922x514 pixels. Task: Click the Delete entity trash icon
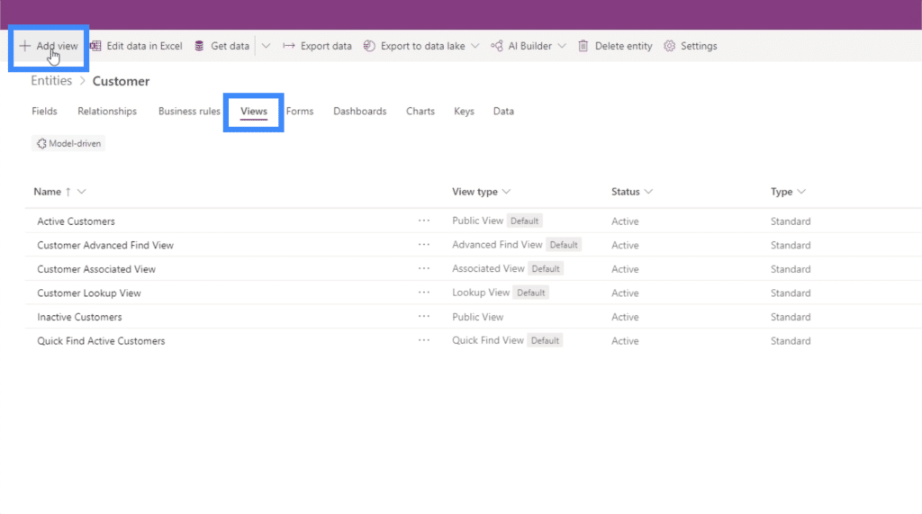click(583, 46)
